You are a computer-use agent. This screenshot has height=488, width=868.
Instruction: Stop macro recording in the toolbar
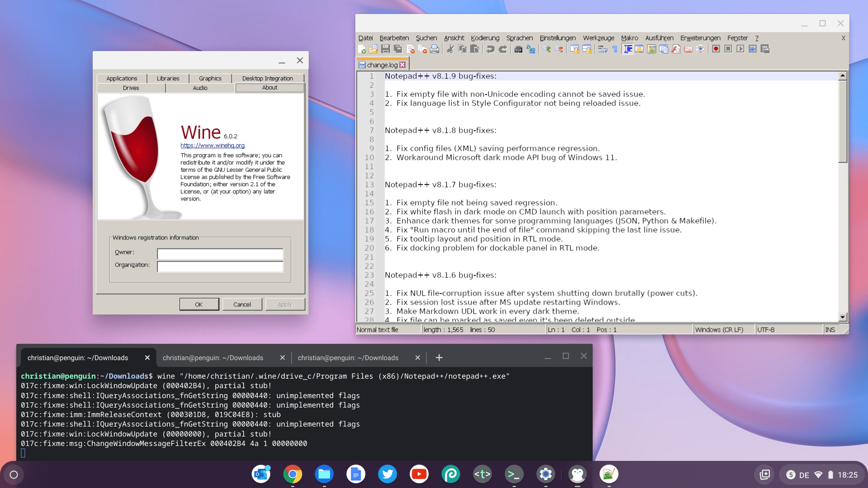click(728, 49)
